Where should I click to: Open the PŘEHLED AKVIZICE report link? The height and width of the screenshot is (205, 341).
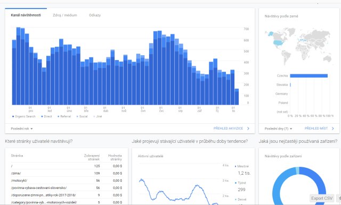[229, 129]
